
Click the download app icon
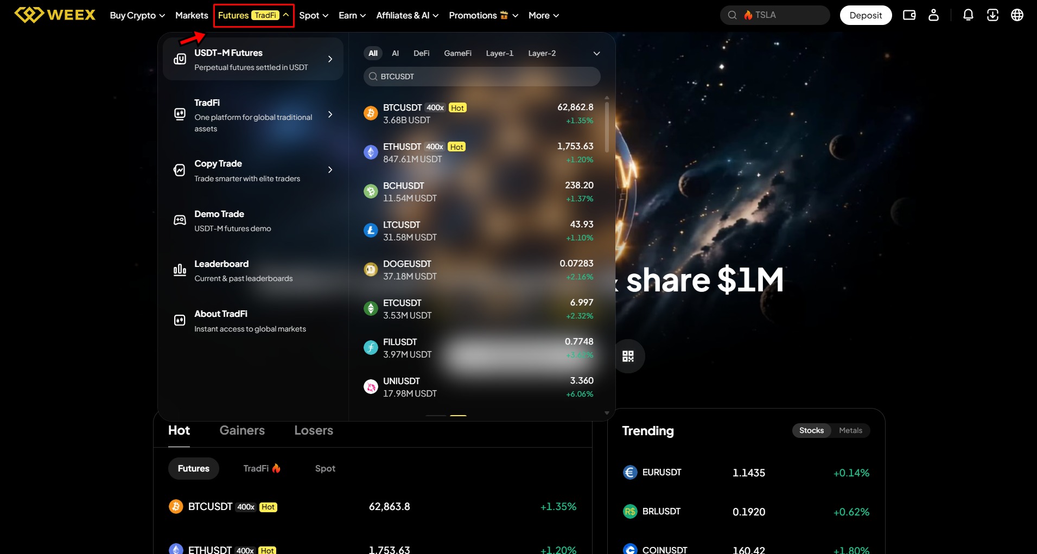(993, 15)
